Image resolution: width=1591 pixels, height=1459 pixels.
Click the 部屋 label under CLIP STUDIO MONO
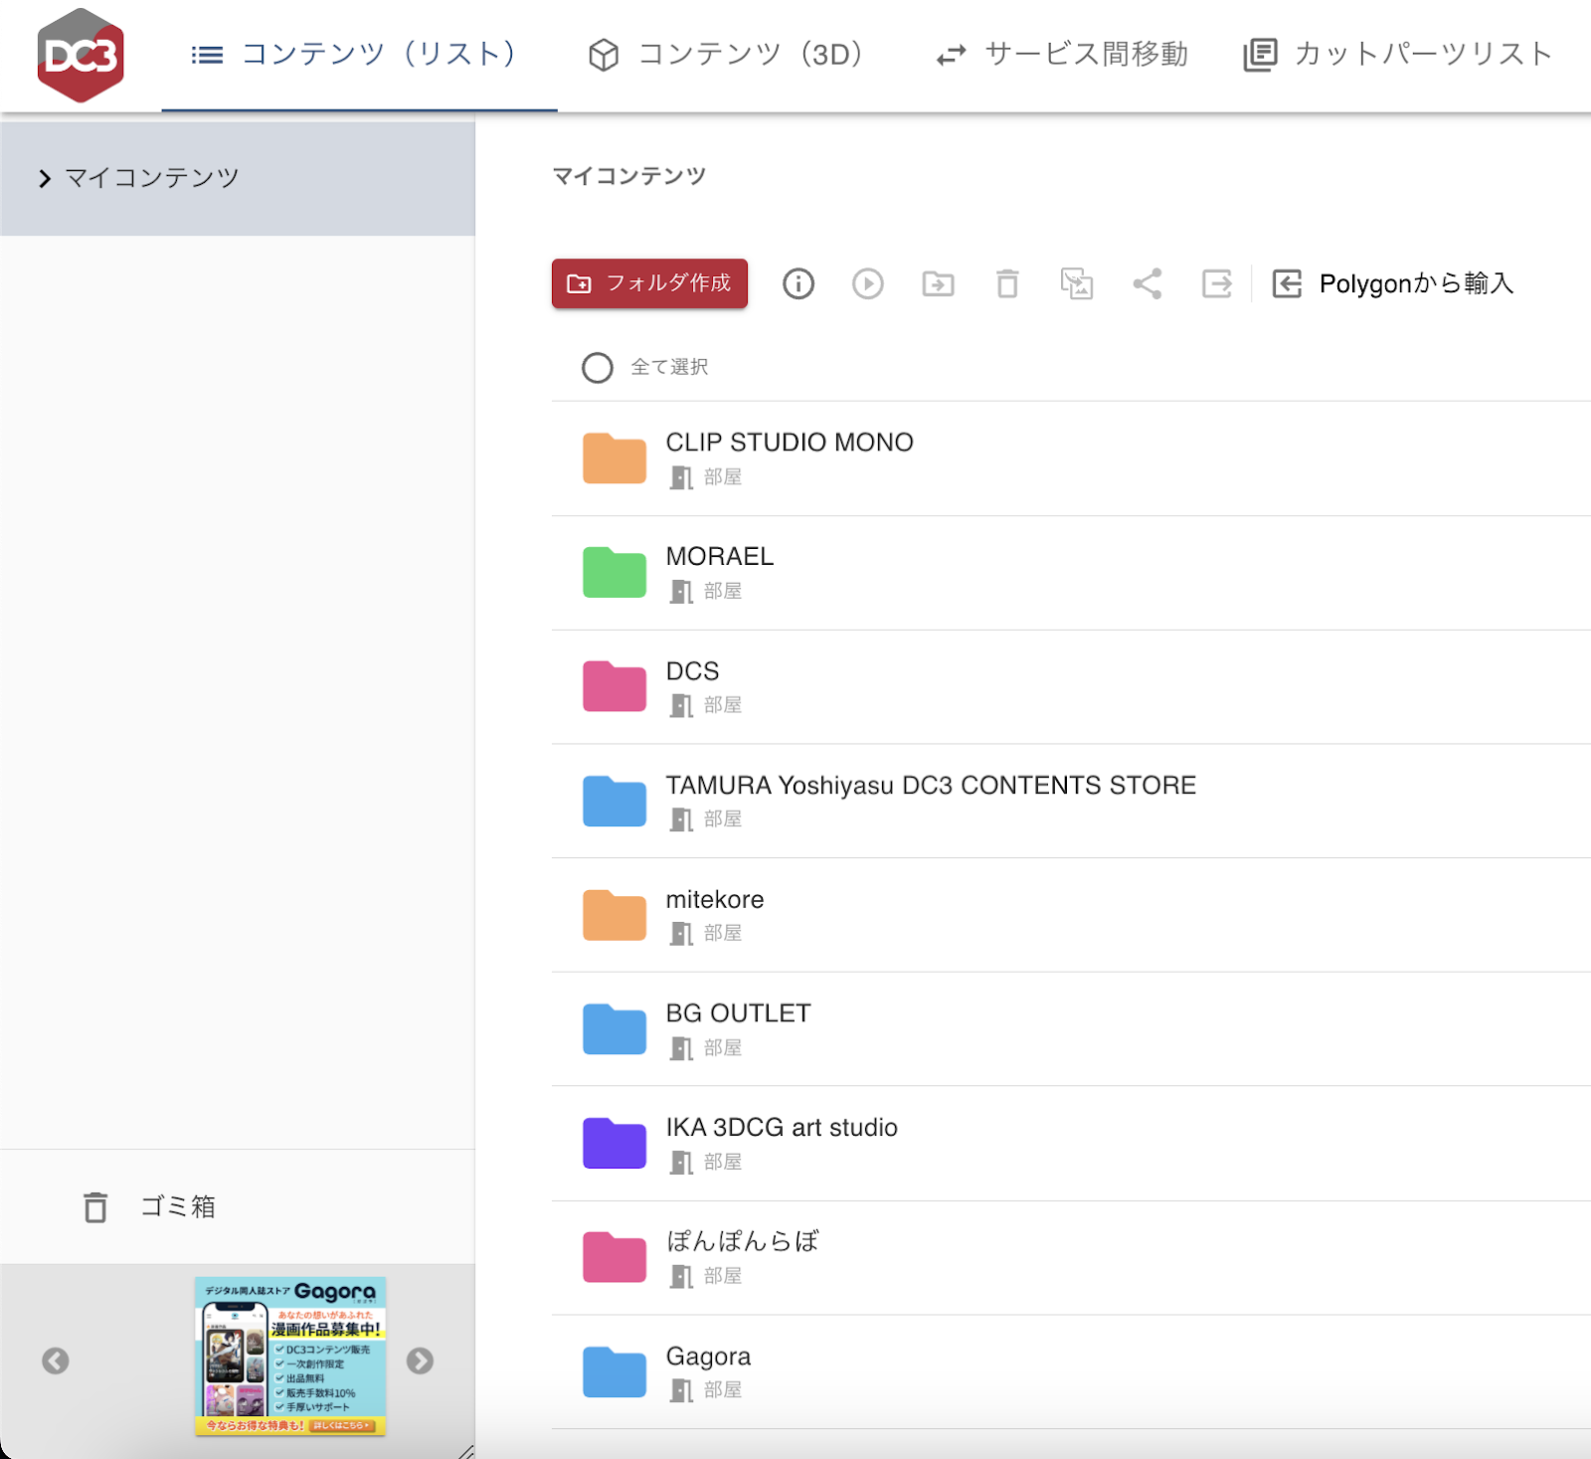(723, 477)
